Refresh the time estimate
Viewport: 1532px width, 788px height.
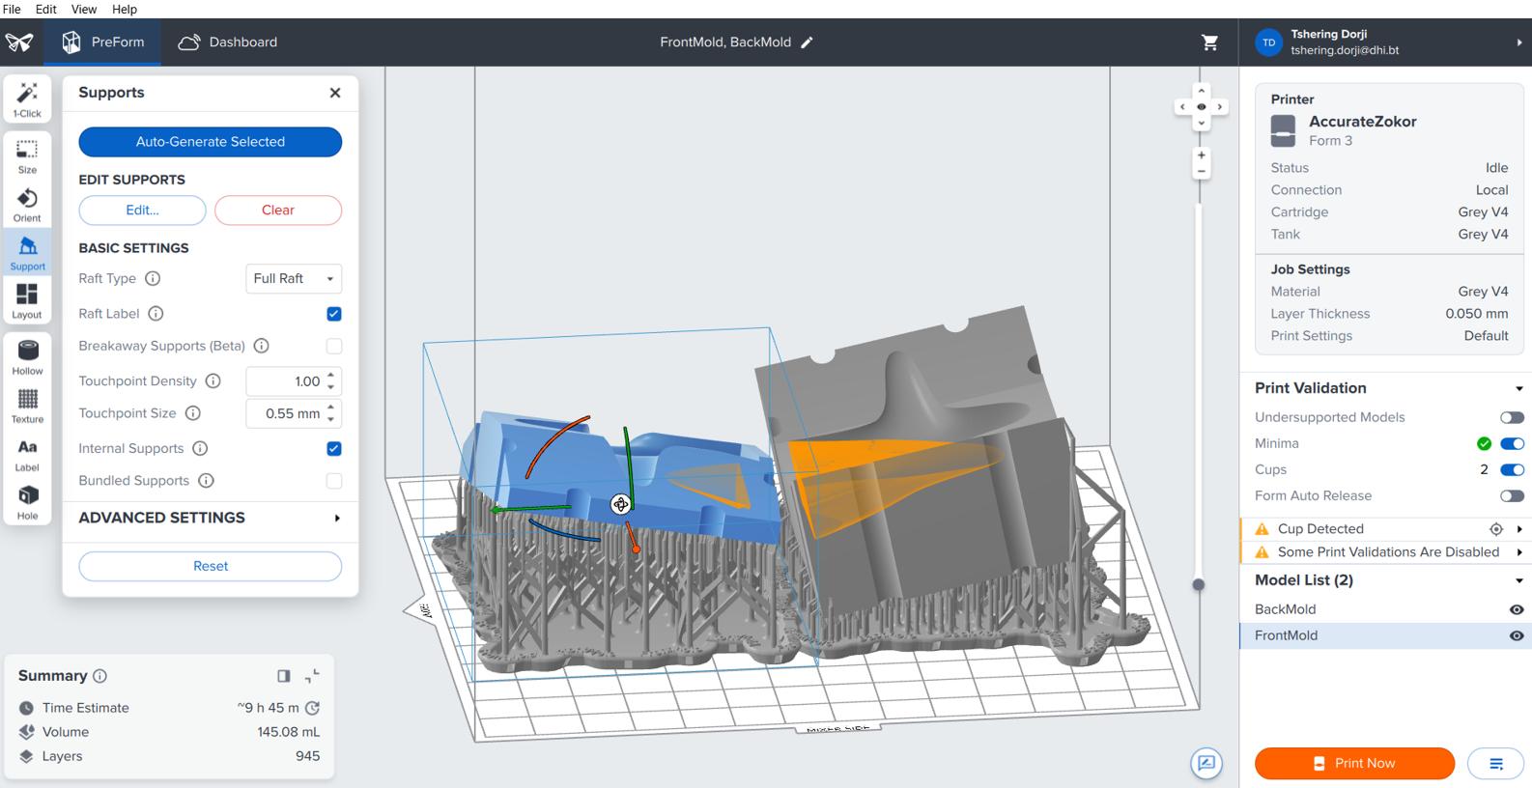point(312,708)
